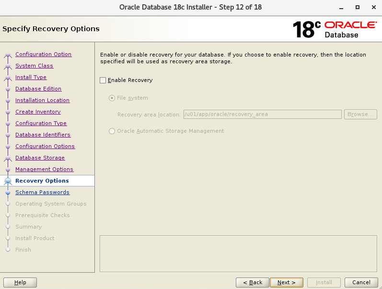Click the disabled Install button
The image size is (382, 289).
coord(324,282)
